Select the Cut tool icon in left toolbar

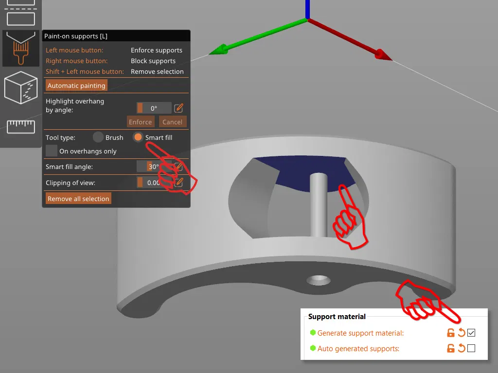(21, 13)
